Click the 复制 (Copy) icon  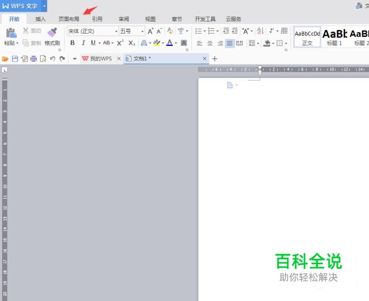click(x=26, y=43)
